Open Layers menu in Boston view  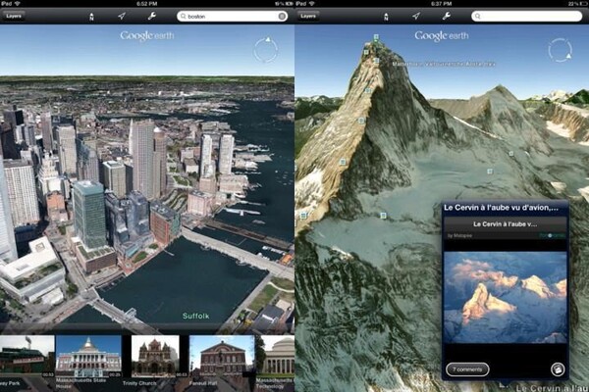pos(13,17)
